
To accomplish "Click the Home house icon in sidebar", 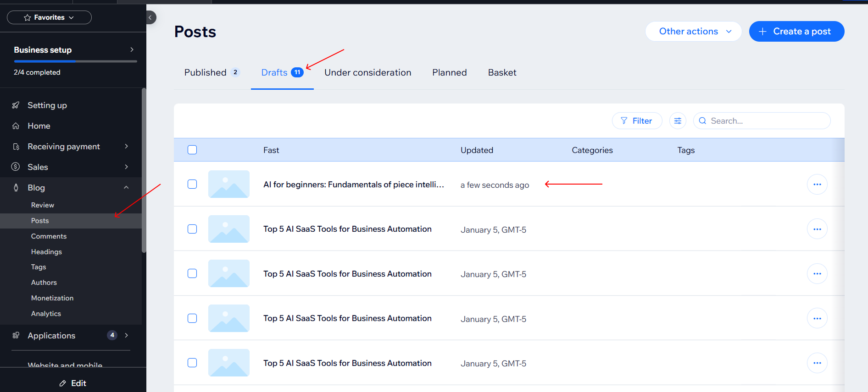I will pos(16,126).
